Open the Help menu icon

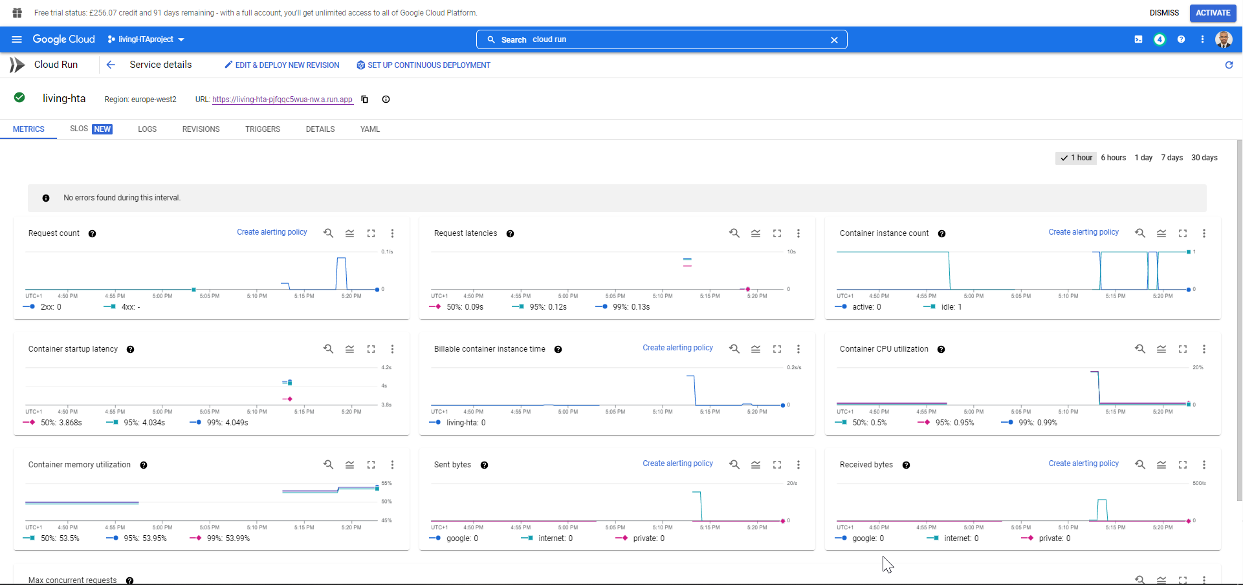coord(1182,39)
